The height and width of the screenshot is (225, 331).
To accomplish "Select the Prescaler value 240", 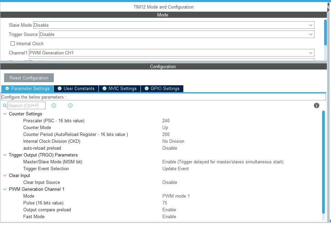I will coord(166,121).
